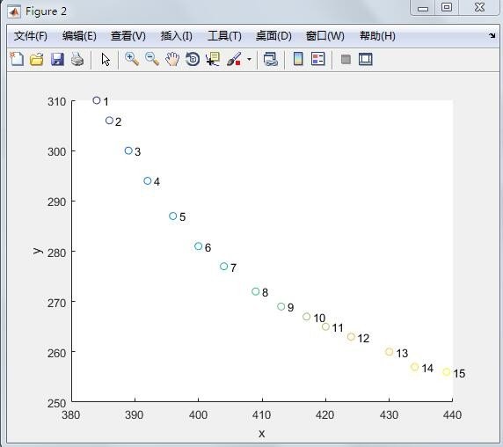Open the 文件(F) menu
This screenshot has height=447, width=503.
point(31,35)
